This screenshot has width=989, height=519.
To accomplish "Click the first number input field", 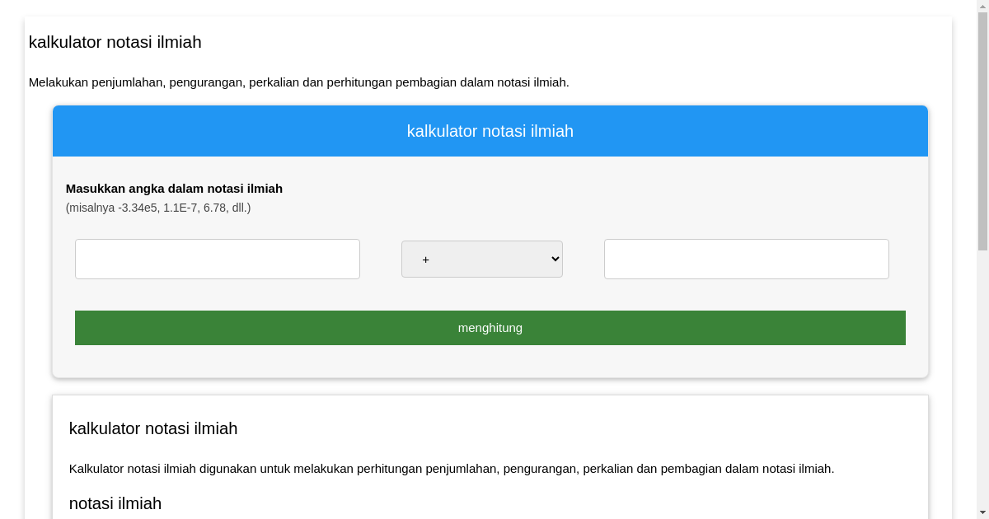I will [x=217, y=259].
